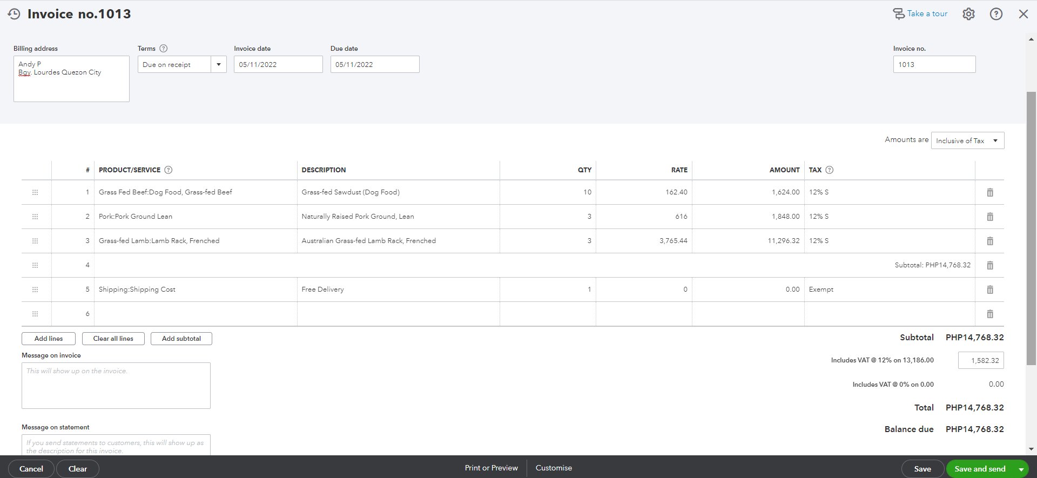Viewport: 1037px width, 478px height.
Task: Click the scrollbar down arrow
Action: (x=1031, y=449)
